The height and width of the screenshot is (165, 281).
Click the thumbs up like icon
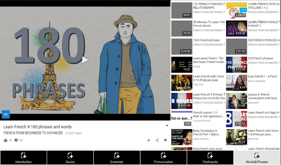pos(5,140)
